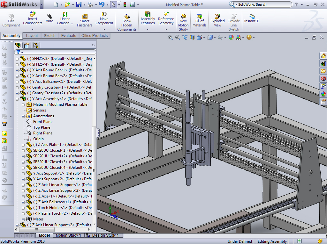Collapse the Y Axis Assembly<1> node
Screen dimensions: 327x244
(17, 99)
